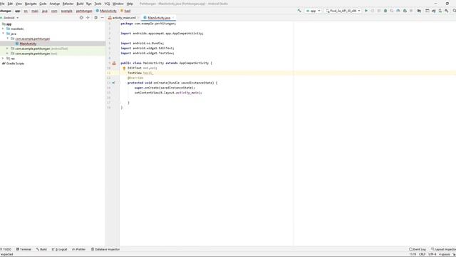Click the Profile app icon in toolbar
Viewport: 456px width, 257px height.
click(x=398, y=11)
